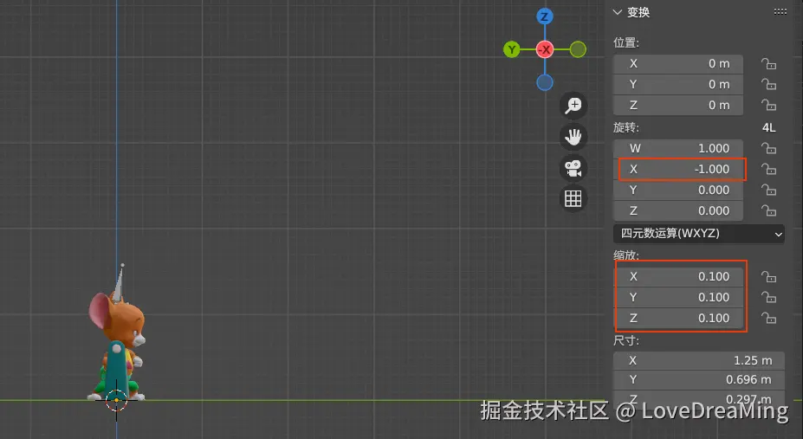Viewport: 803px width, 439px height.
Task: Lock the scale X value
Action: [768, 277]
